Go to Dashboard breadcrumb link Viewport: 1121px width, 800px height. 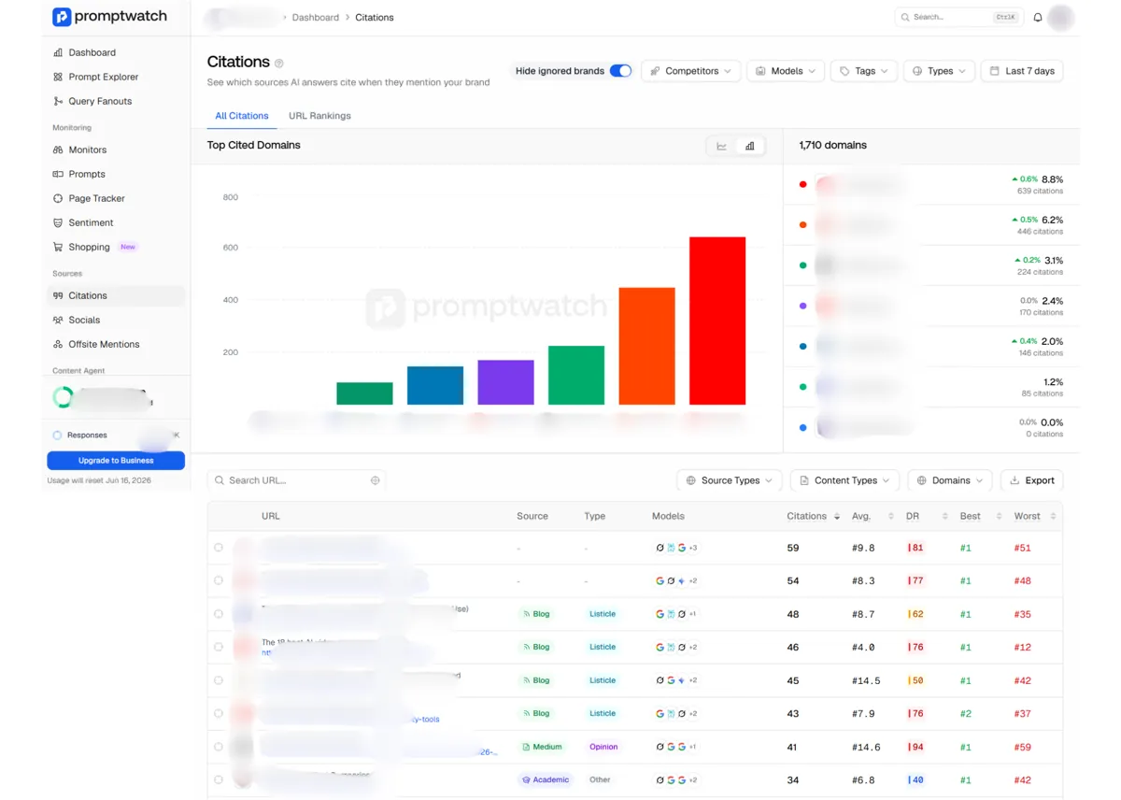316,18
